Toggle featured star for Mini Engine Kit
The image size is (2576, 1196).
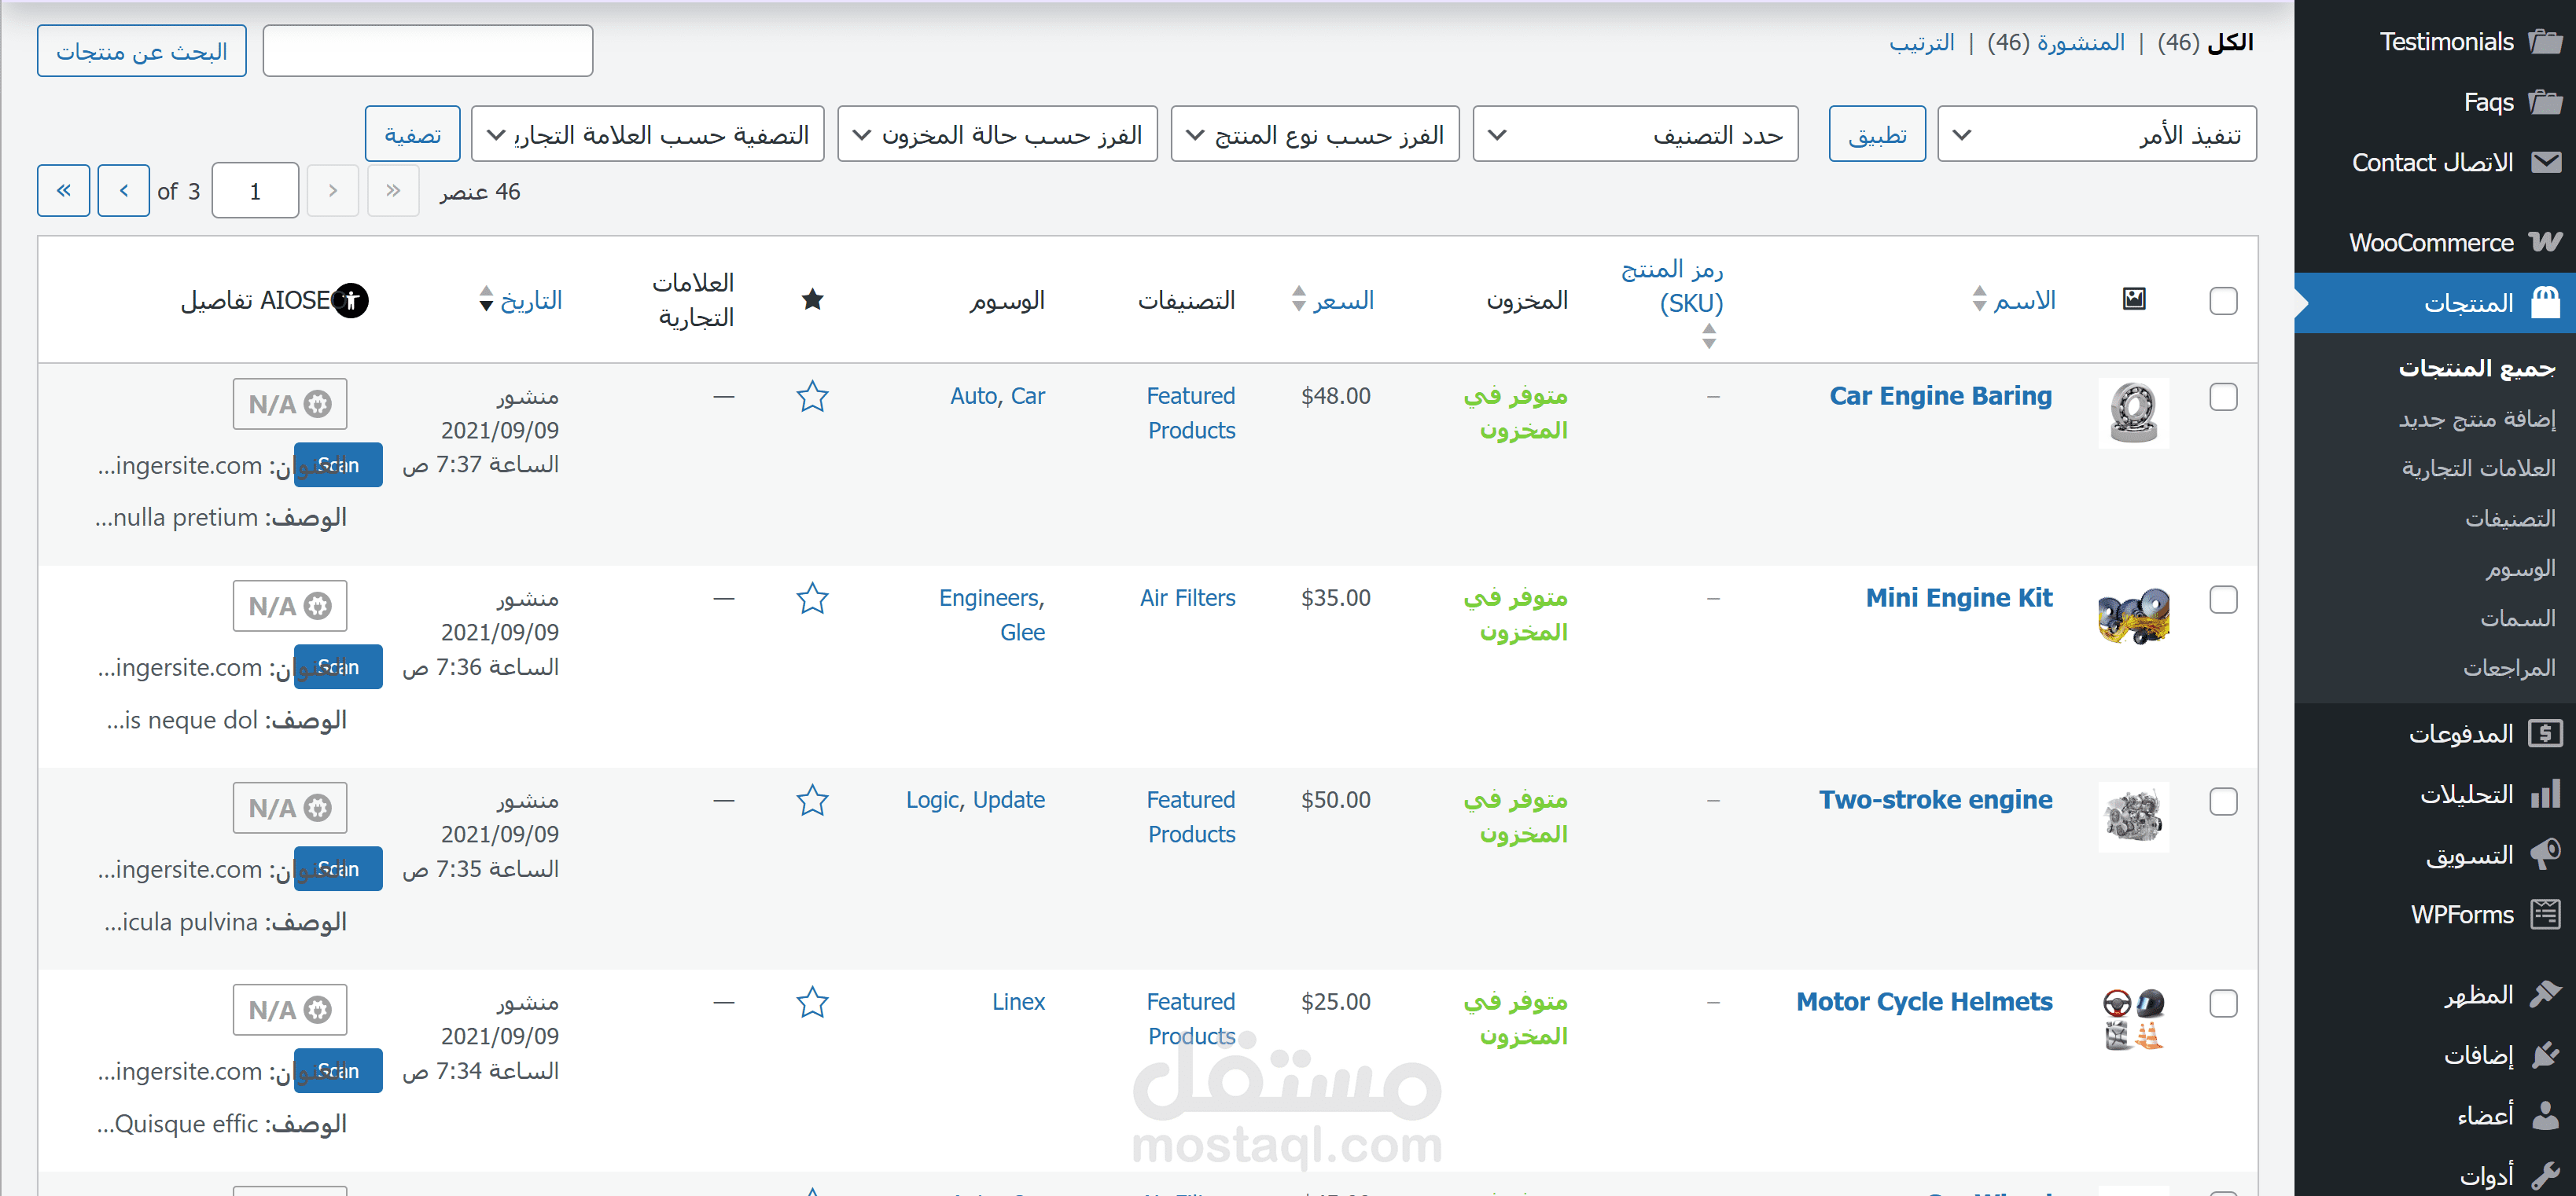[x=812, y=599]
